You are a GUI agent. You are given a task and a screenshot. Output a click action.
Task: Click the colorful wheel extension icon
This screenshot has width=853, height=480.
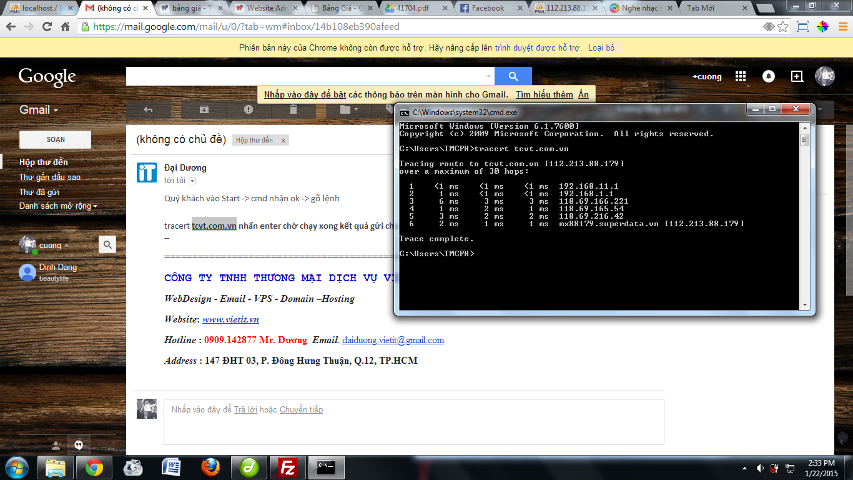(x=822, y=27)
